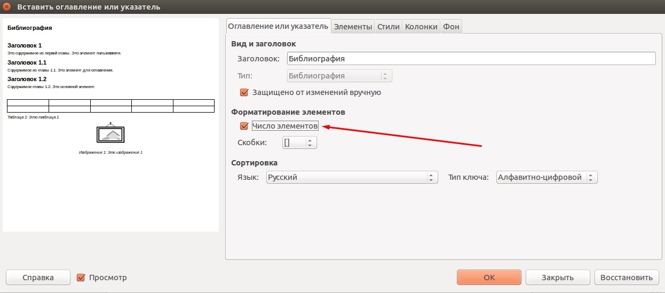
Task: Open the Тип ключа dropdown
Action: pos(547,177)
